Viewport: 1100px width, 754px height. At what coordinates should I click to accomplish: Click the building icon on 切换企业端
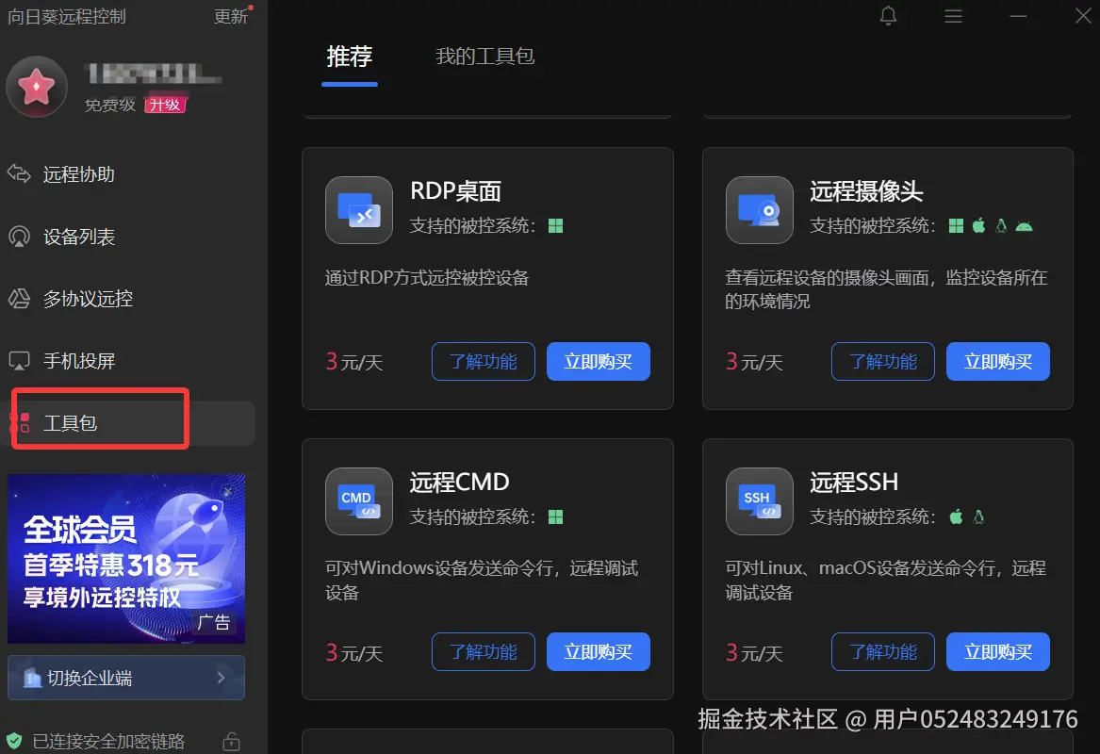[x=32, y=678]
